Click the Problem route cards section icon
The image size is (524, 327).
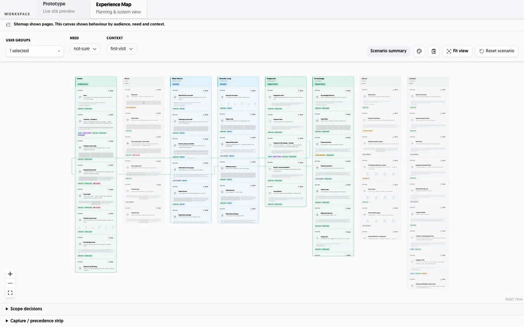pyautogui.click(x=80, y=148)
